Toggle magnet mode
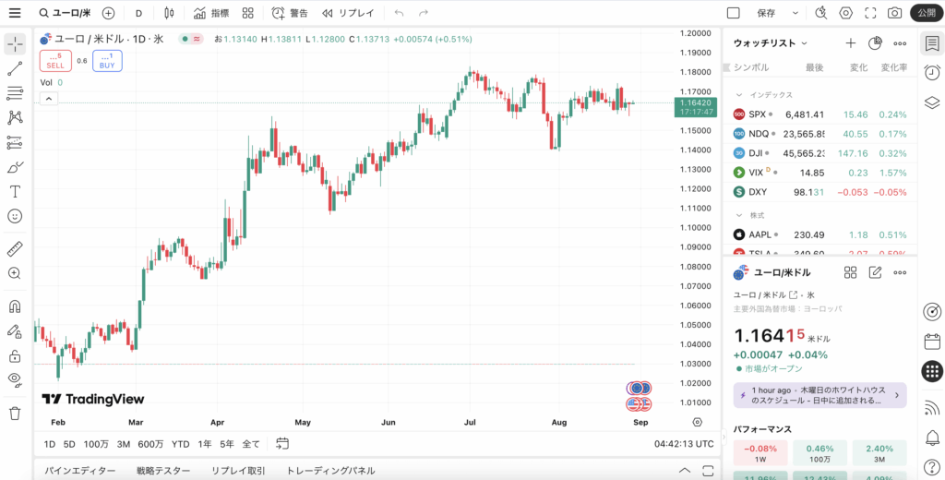945x480 pixels. 15,306
